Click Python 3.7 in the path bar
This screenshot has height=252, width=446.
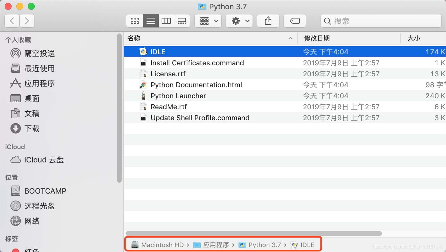[x=265, y=245]
